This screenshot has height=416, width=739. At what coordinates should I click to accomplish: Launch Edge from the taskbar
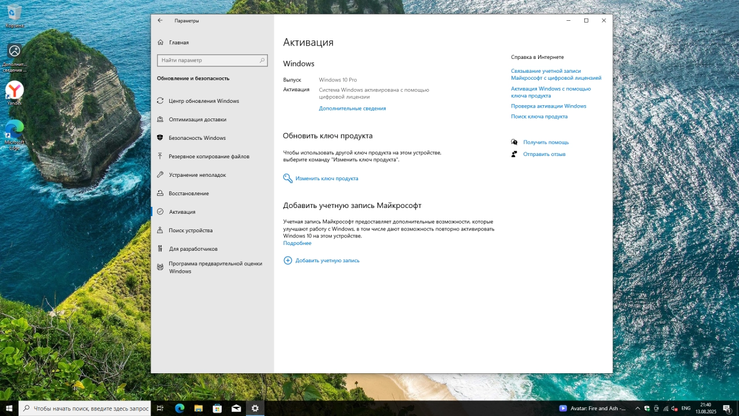click(x=180, y=408)
